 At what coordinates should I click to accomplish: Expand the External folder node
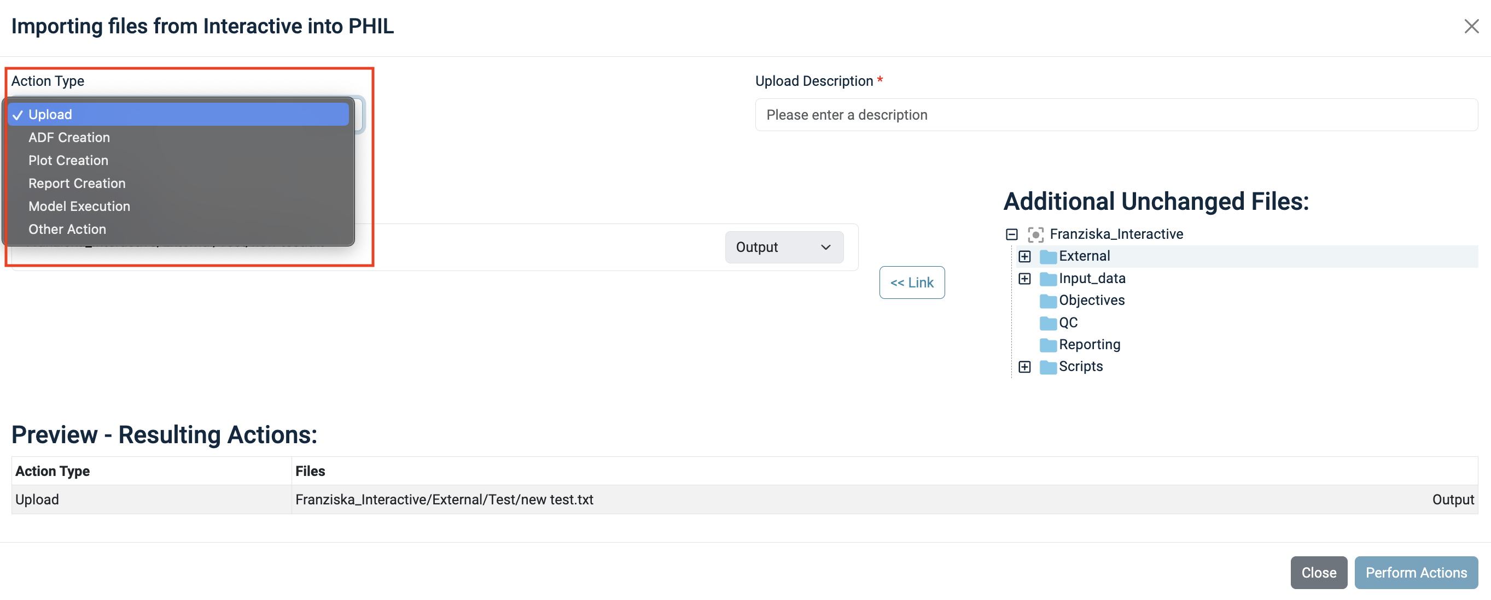coord(1024,257)
